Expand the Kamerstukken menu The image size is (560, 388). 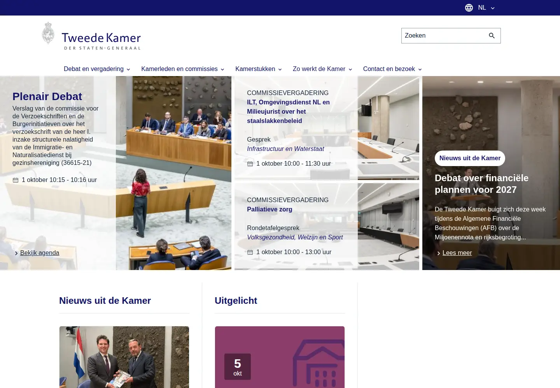coord(259,69)
